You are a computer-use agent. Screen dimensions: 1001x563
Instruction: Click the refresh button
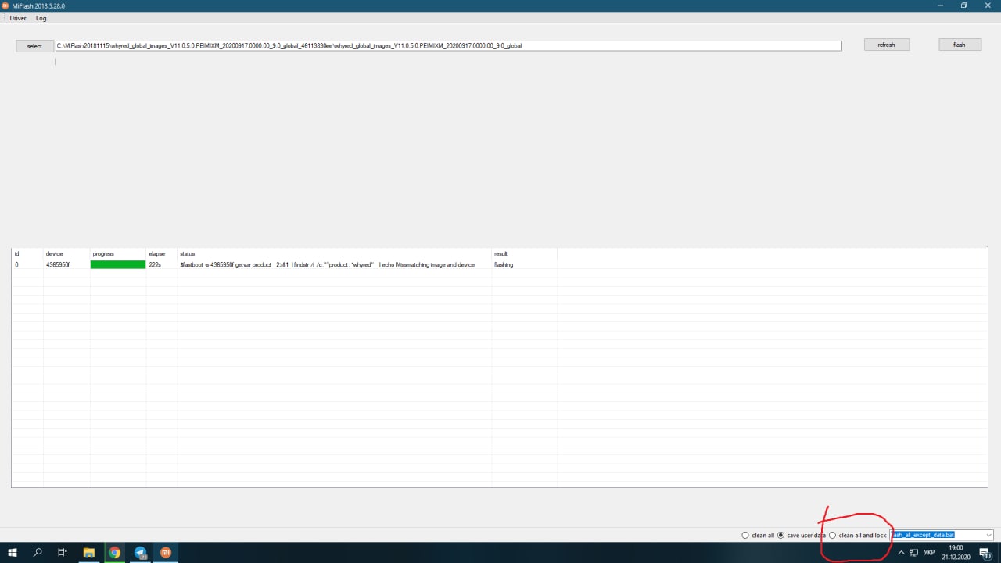click(886, 45)
